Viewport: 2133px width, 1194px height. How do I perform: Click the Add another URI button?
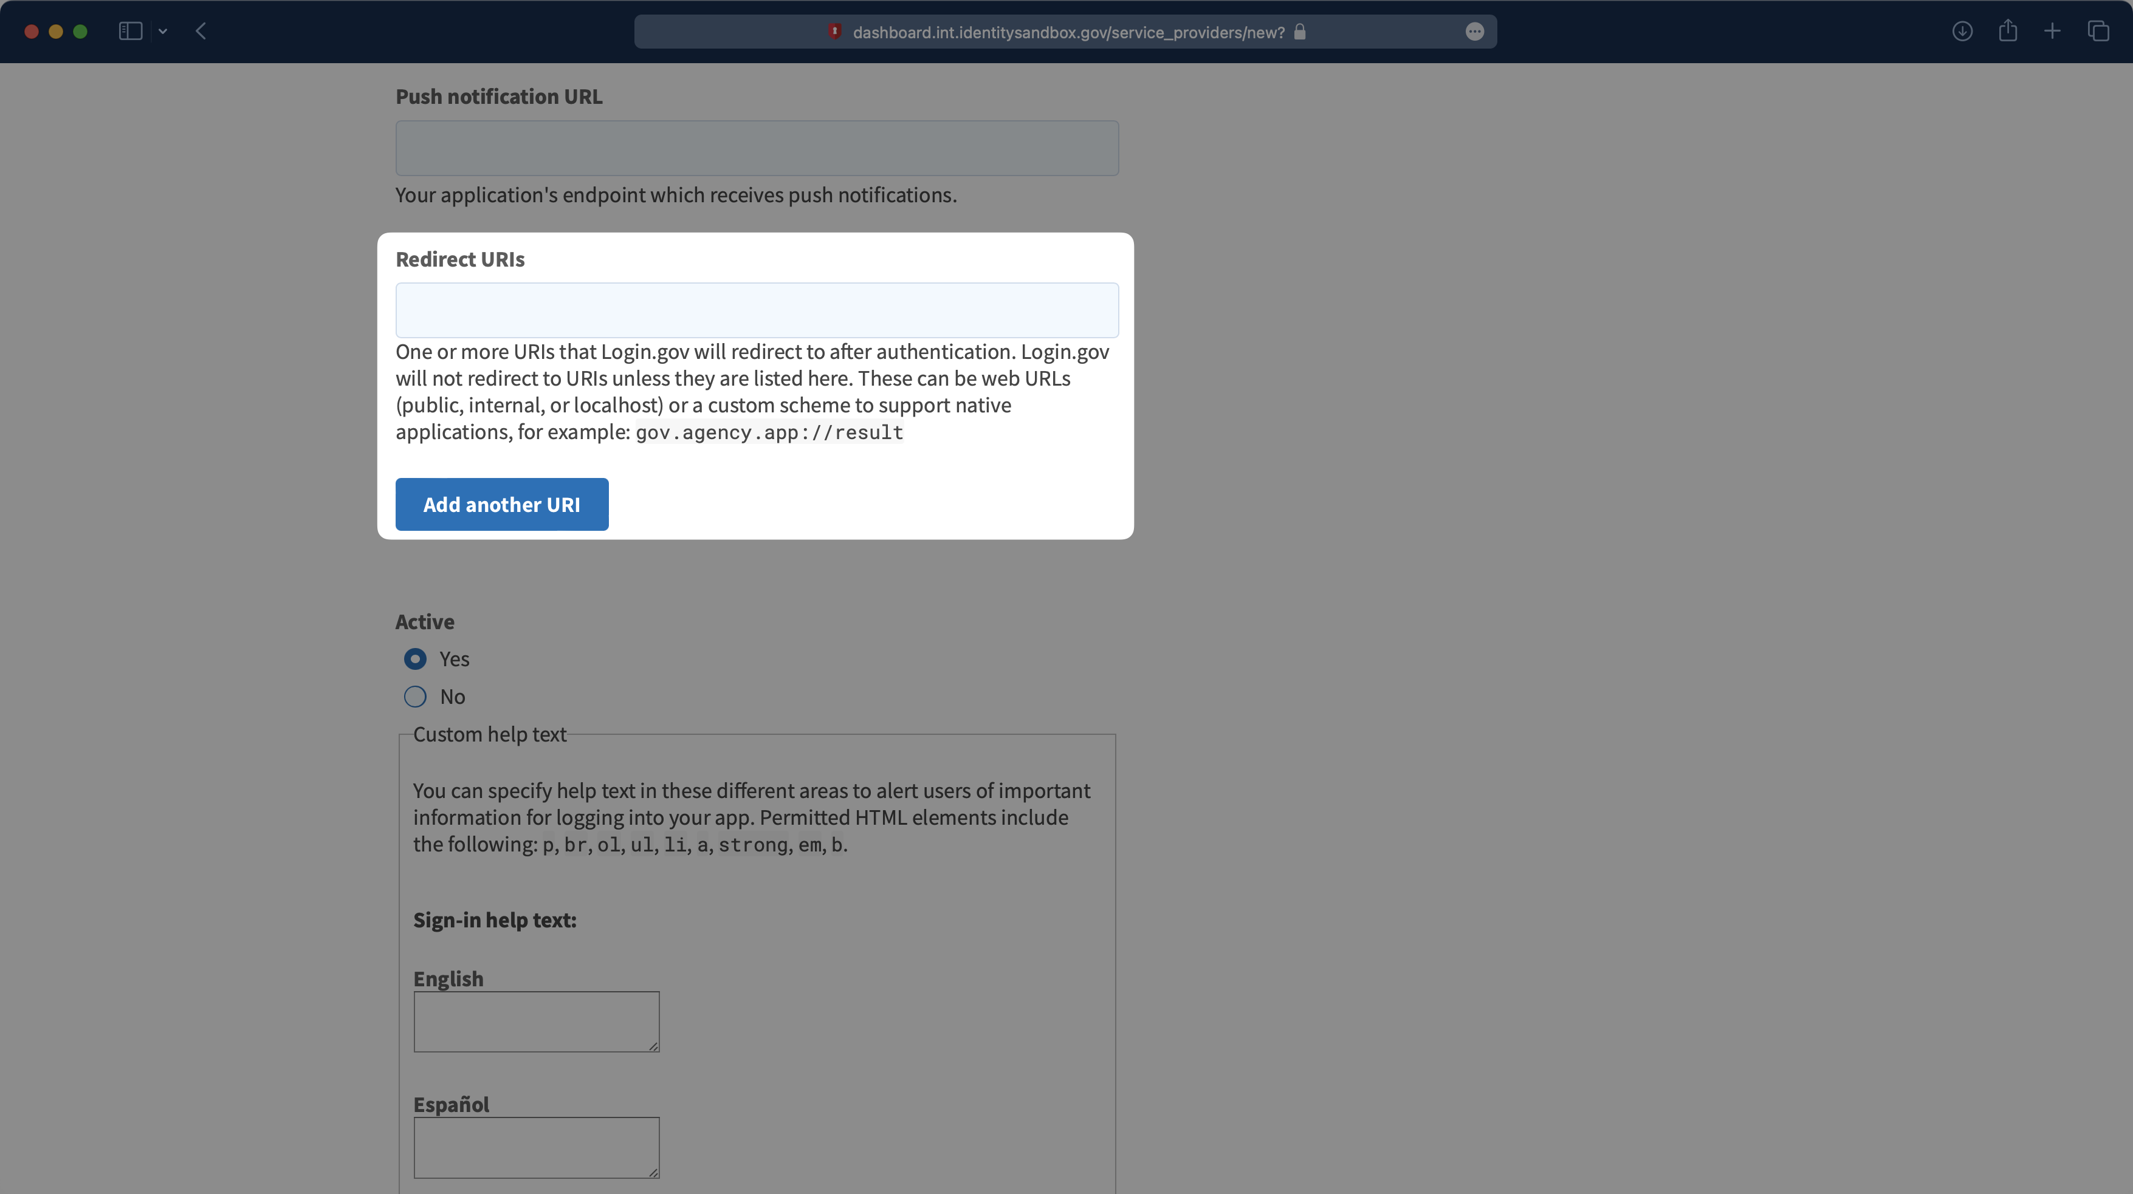pos(502,504)
